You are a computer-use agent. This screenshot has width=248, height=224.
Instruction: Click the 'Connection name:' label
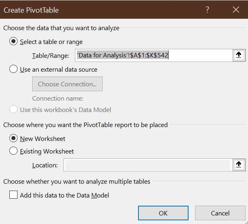[57, 98]
